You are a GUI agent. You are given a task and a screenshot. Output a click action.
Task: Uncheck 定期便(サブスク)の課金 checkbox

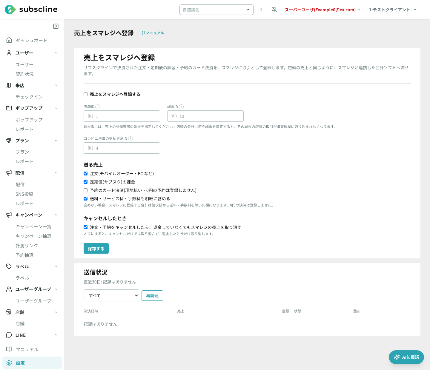86,182
